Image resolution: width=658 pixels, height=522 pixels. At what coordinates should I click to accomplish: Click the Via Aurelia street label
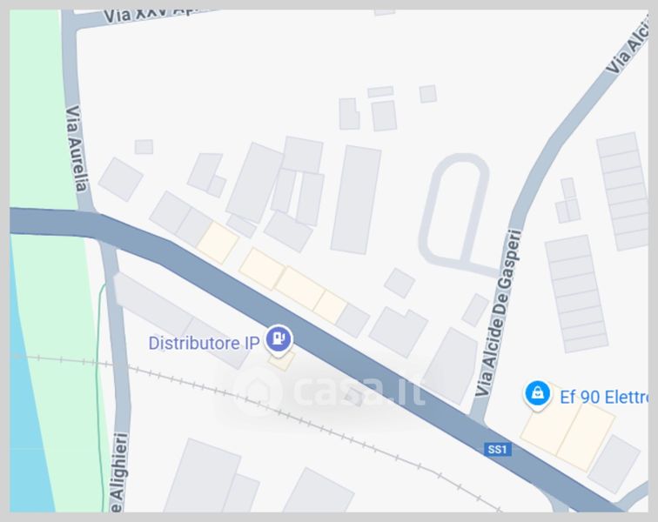(77, 149)
